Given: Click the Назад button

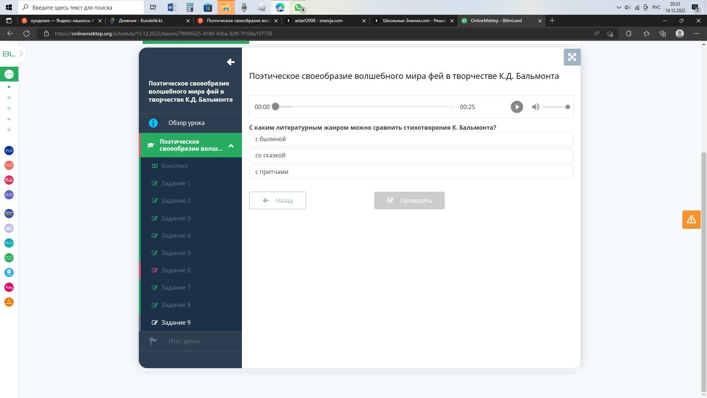Looking at the screenshot, I should 277,200.
